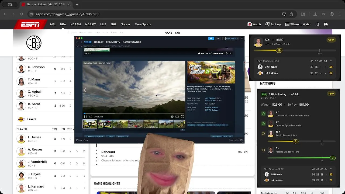The height and width of the screenshot is (194, 345).
Task: Open Steam video settings gear
Action: pyautogui.click(x=172, y=117)
